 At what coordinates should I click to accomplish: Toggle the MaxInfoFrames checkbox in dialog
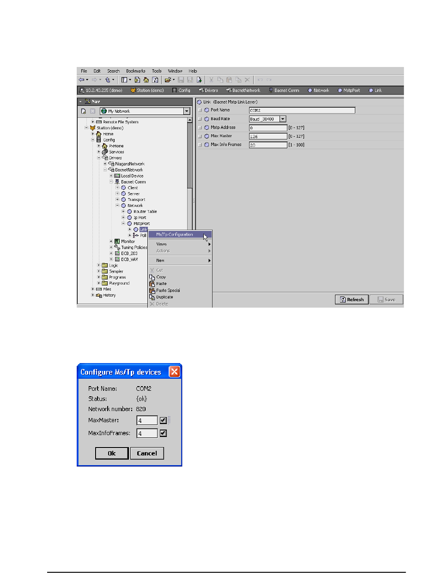(163, 433)
